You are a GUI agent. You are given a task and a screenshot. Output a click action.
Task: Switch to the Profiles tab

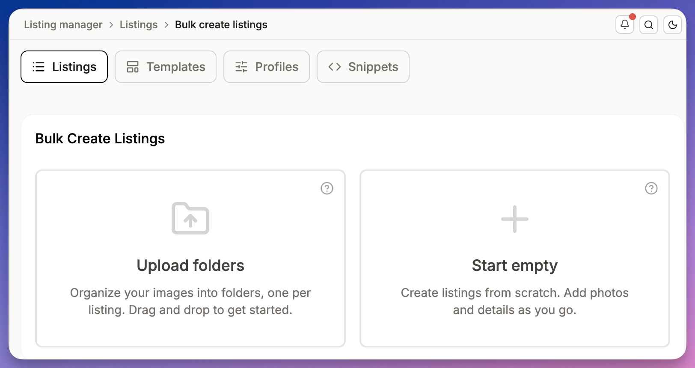pyautogui.click(x=267, y=67)
